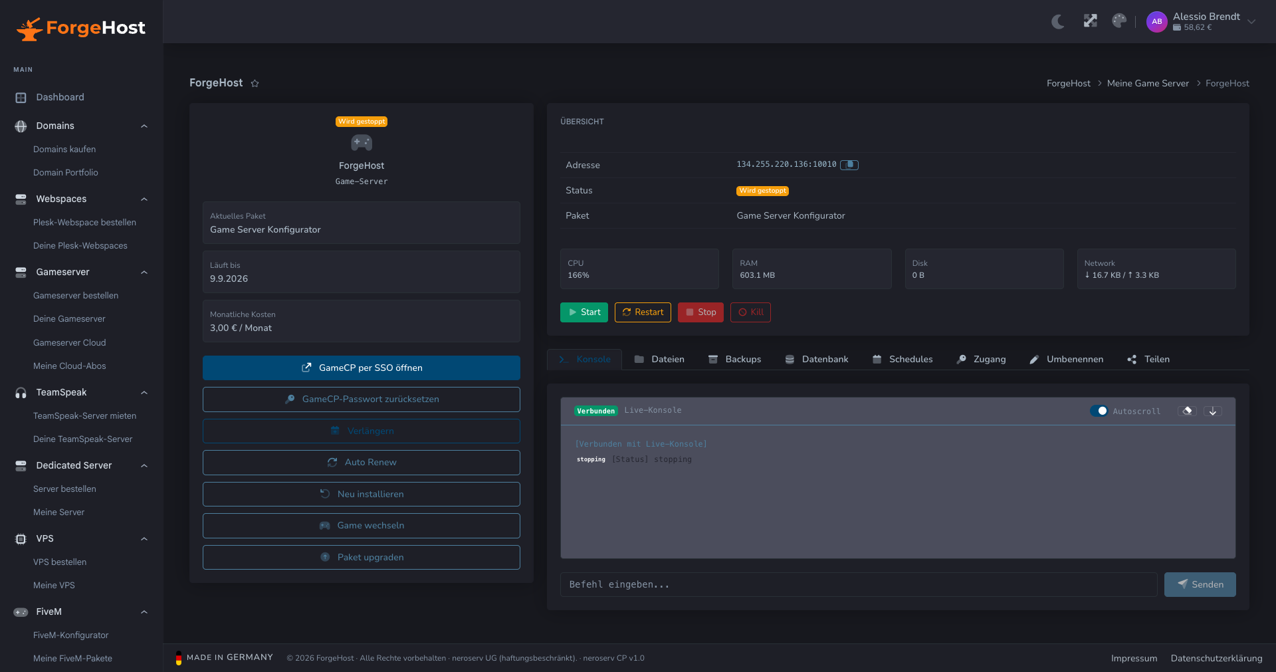1276x672 pixels.
Task: Click the fullscreen expand icon
Action: pos(1090,21)
